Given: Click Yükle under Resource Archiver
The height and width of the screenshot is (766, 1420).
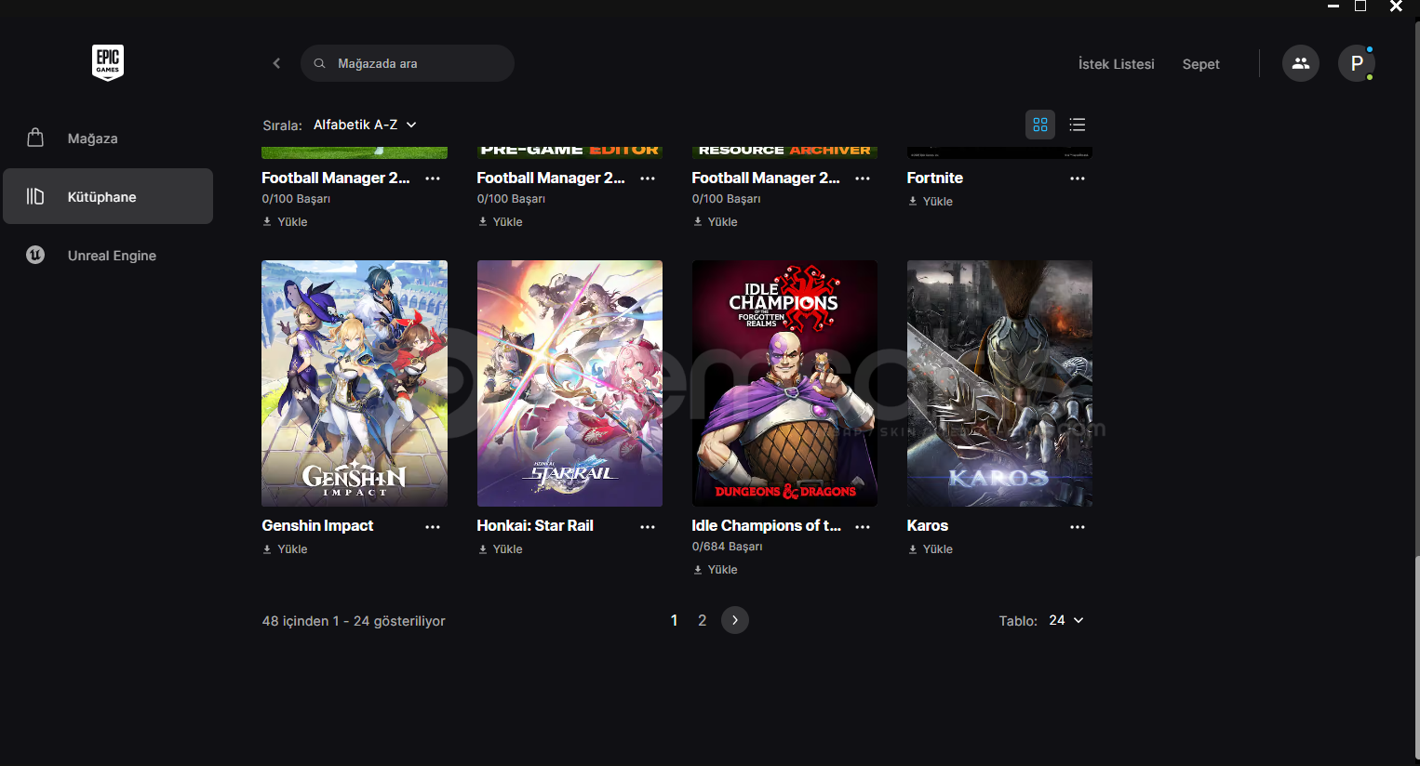Looking at the screenshot, I should (x=715, y=221).
